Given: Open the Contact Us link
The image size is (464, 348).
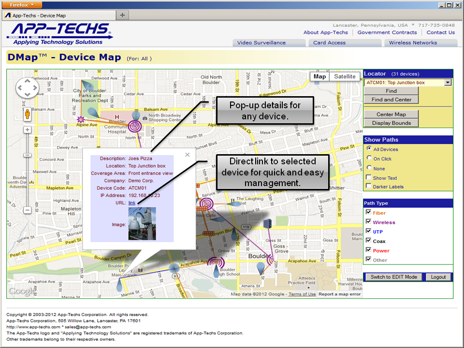Looking at the screenshot, I should coord(441,32).
